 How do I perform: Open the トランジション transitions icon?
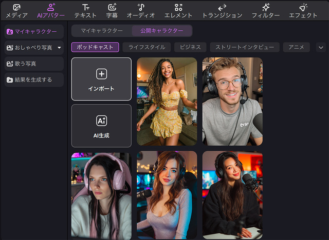(222, 8)
